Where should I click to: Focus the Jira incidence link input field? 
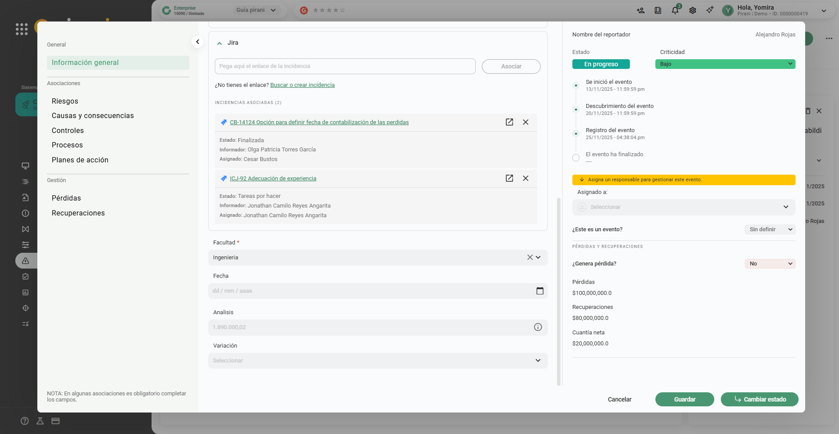tap(345, 66)
